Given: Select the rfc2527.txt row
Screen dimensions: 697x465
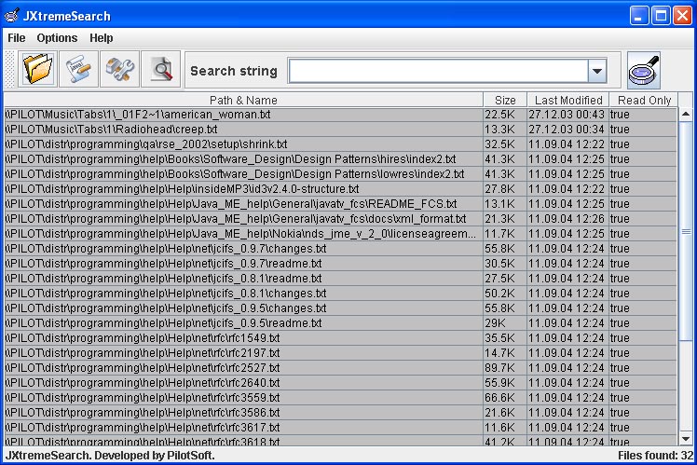Looking at the screenshot, I should pos(340,368).
